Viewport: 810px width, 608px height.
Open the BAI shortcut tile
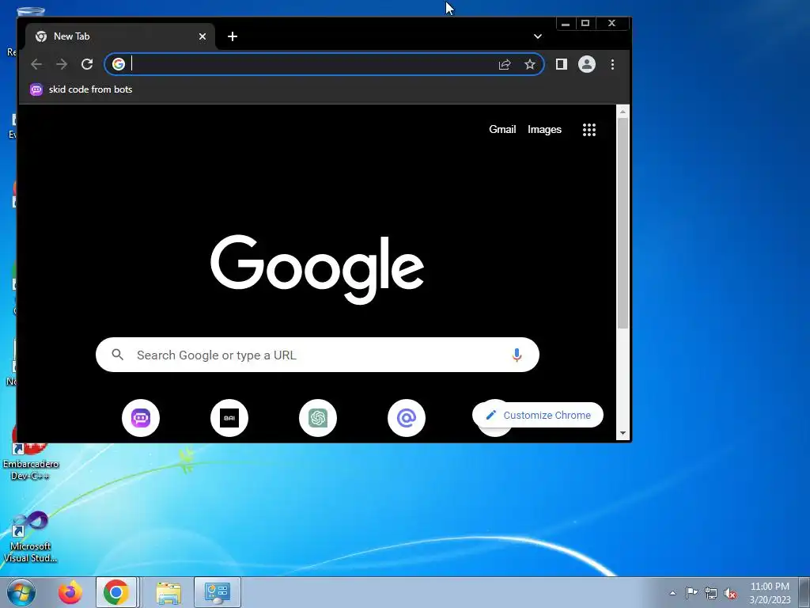click(x=229, y=418)
